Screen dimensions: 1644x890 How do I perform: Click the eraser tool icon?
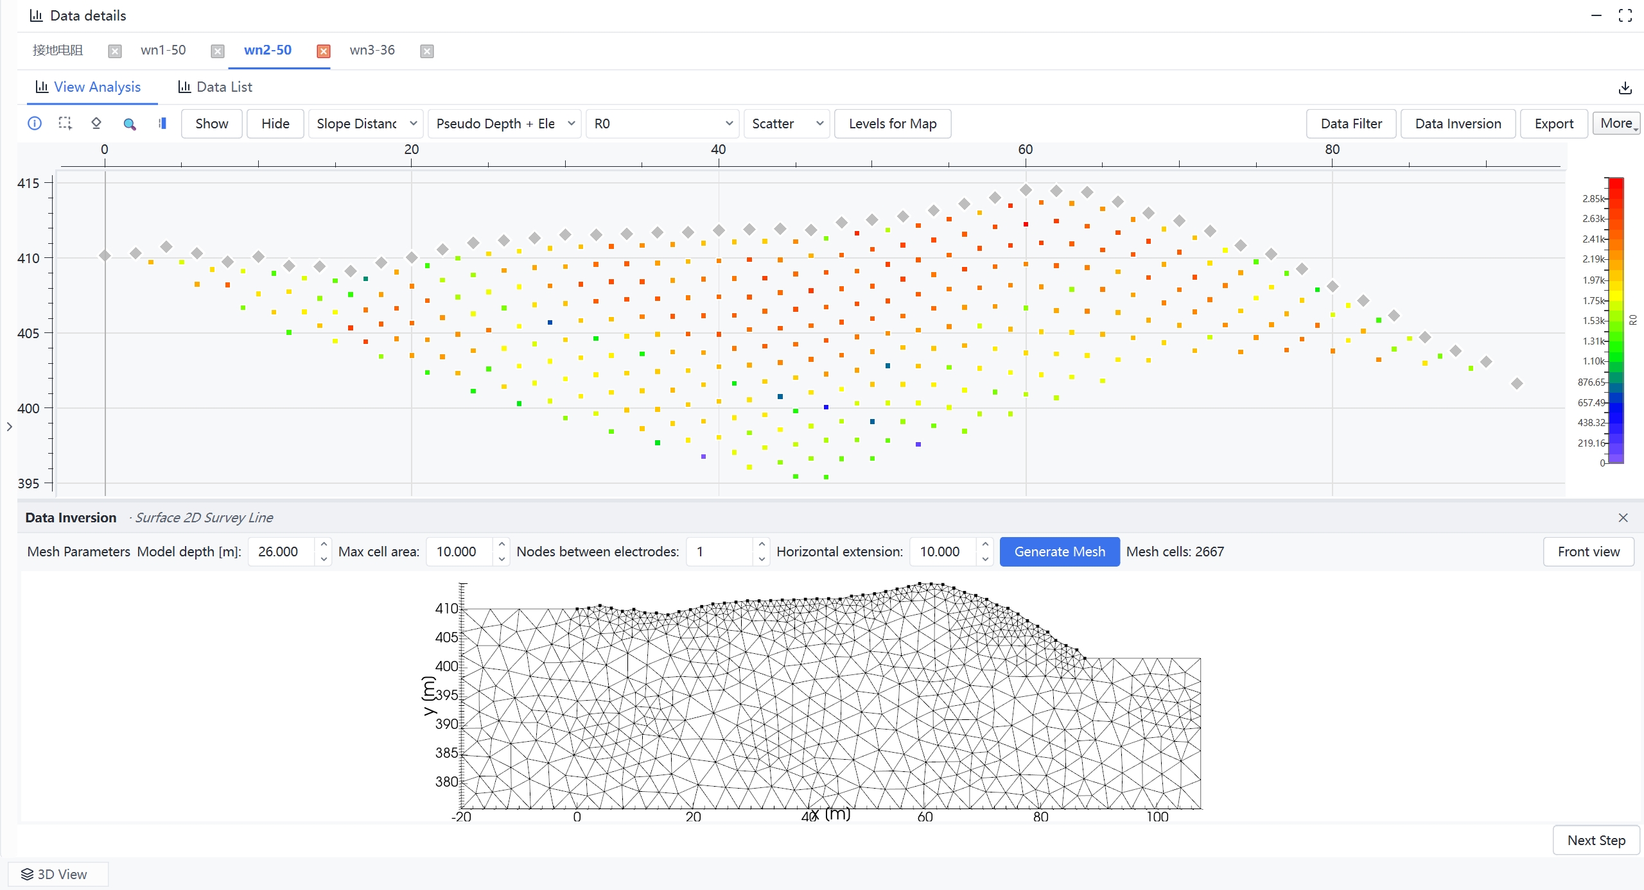coord(96,123)
